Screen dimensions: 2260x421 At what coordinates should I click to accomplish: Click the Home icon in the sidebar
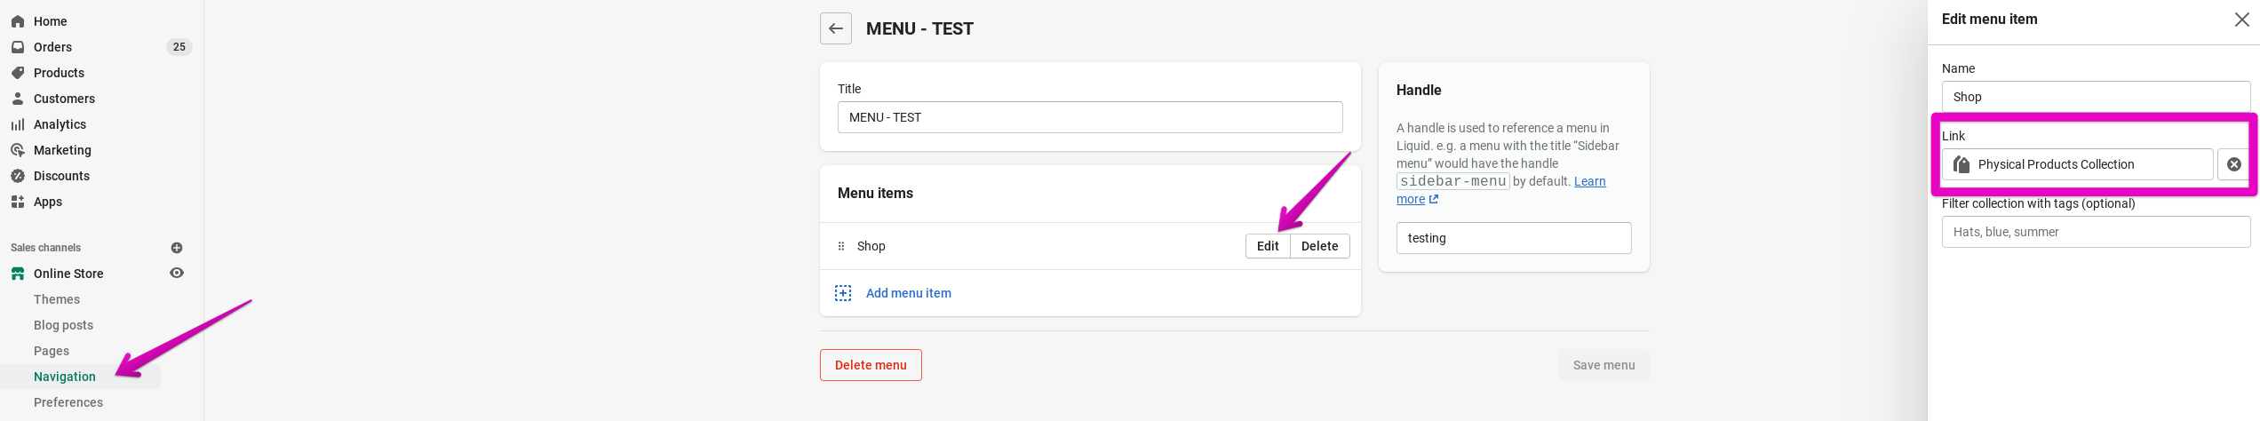point(18,21)
